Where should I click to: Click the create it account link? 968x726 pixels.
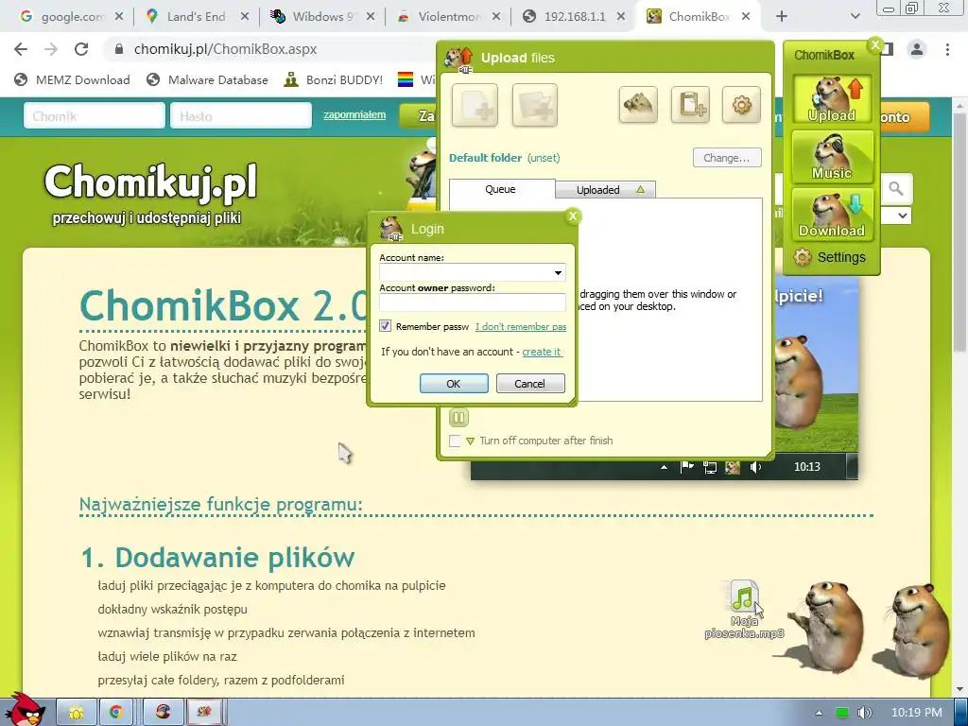pos(542,352)
